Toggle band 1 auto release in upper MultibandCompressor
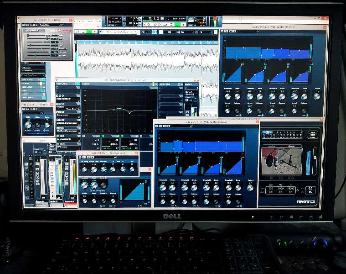 pos(240,115)
